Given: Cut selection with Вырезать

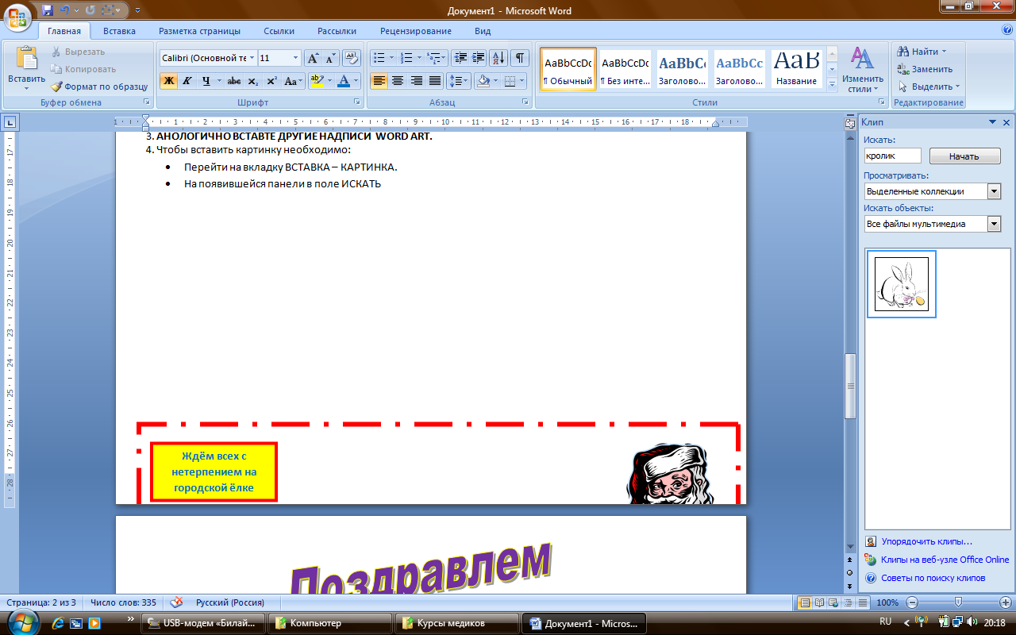Looking at the screenshot, I should pyautogui.click(x=77, y=52).
